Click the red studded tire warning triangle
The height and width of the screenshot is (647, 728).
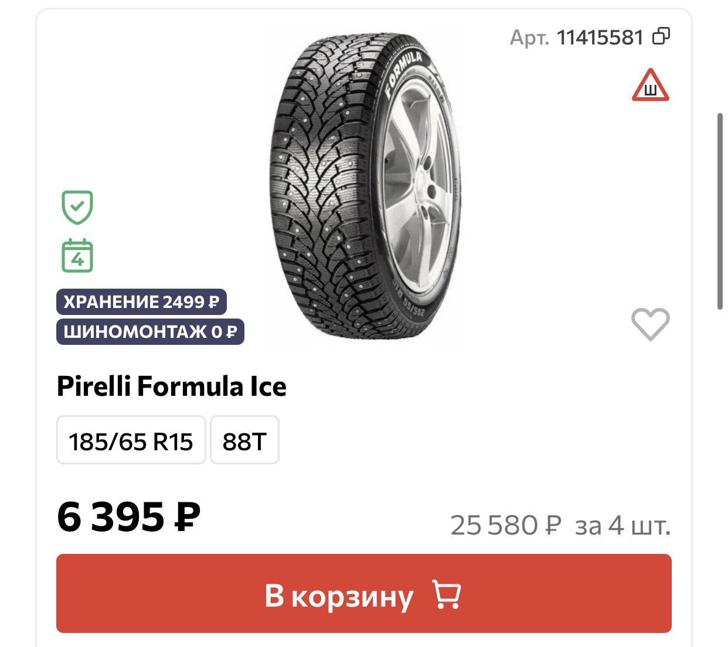coord(650,85)
